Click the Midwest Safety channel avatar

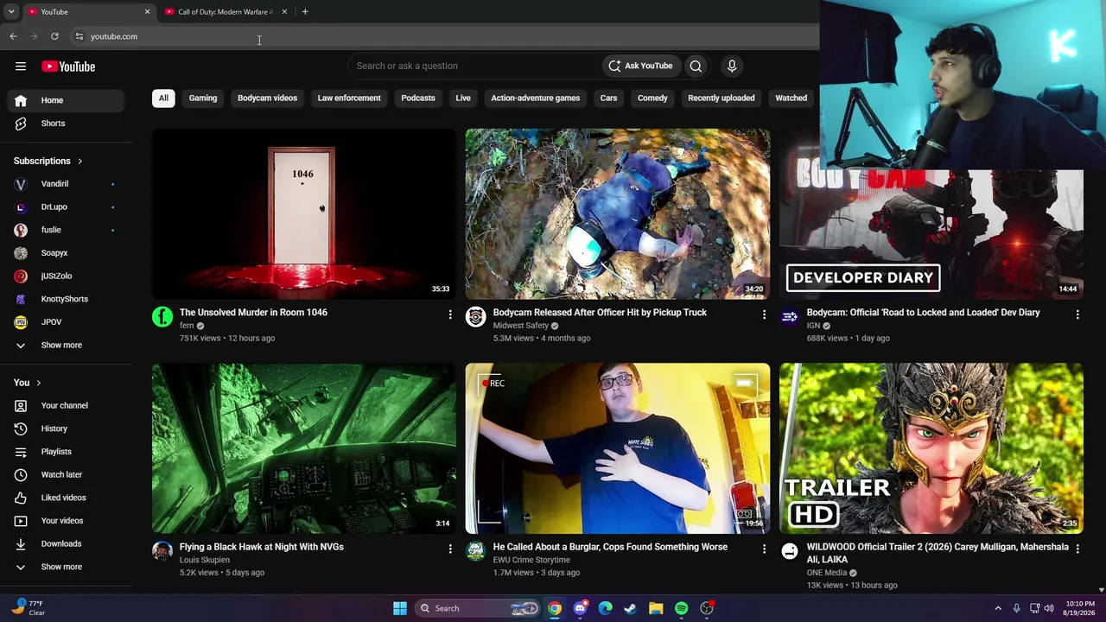(x=476, y=317)
